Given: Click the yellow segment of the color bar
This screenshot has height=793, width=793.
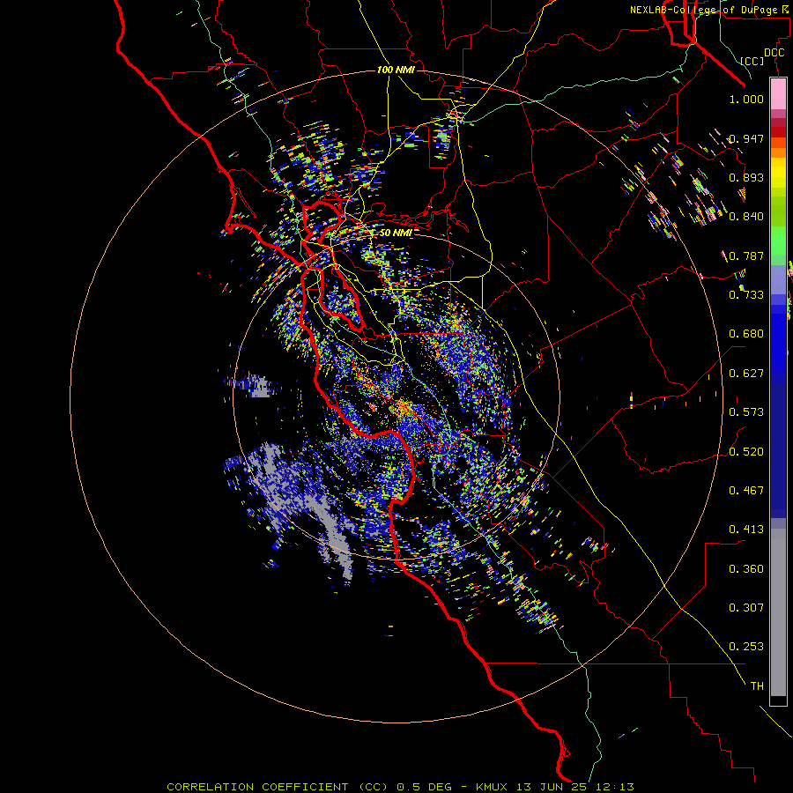Looking at the screenshot, I should [x=778, y=173].
